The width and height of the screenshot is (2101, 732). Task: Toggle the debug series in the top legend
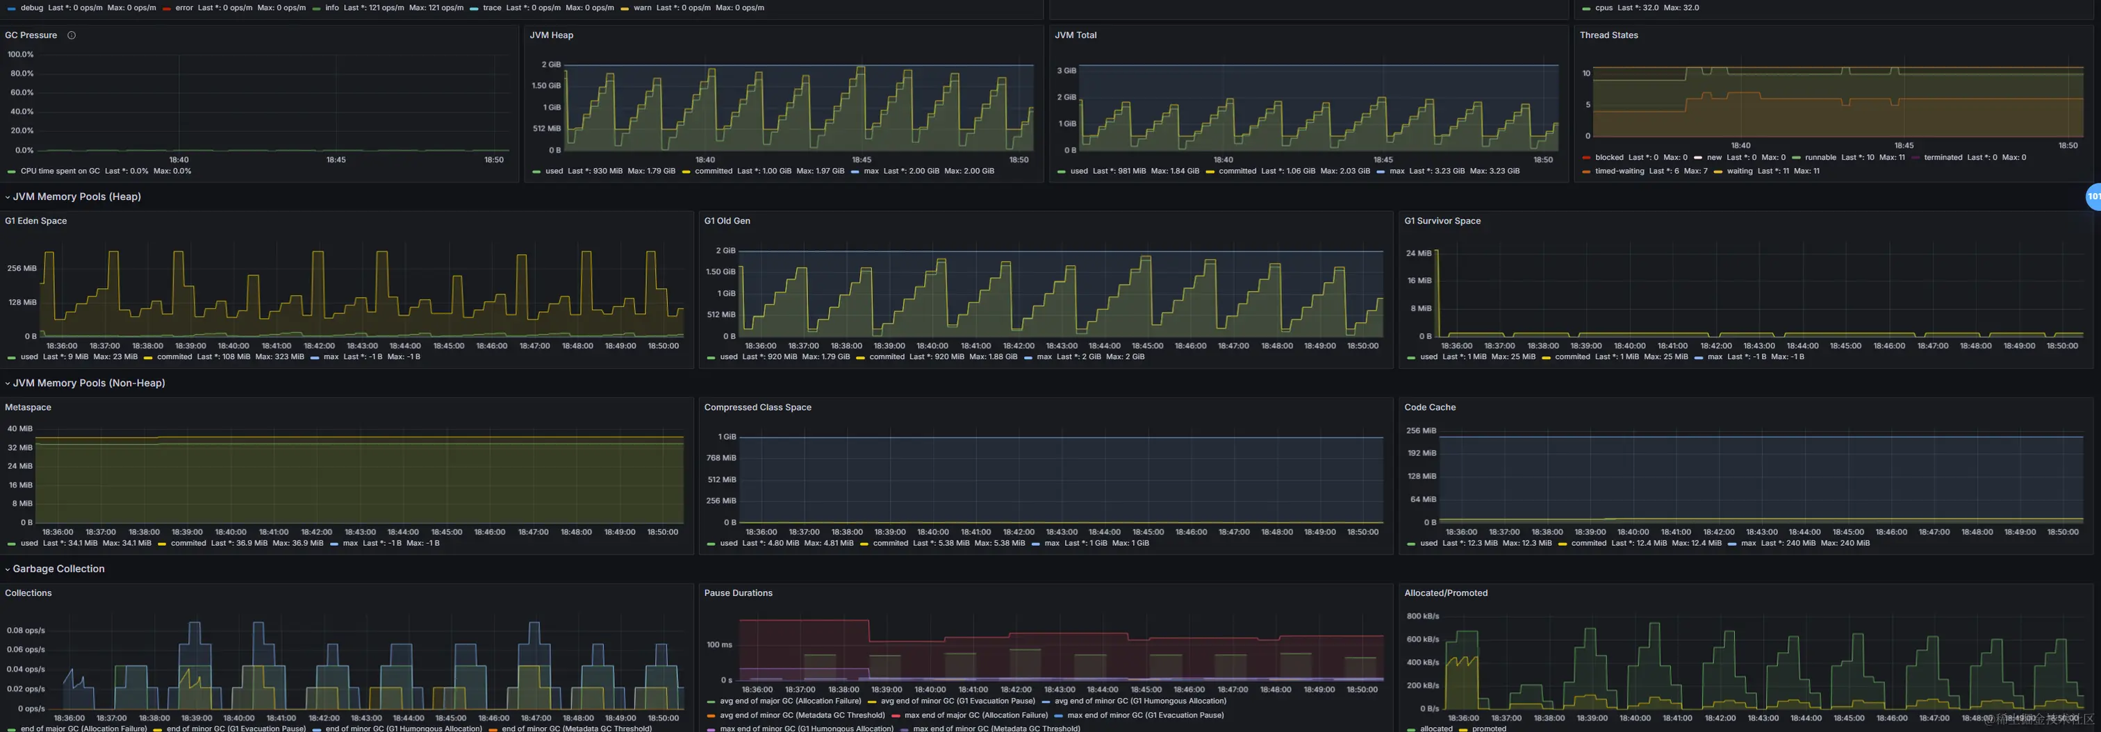pos(32,8)
